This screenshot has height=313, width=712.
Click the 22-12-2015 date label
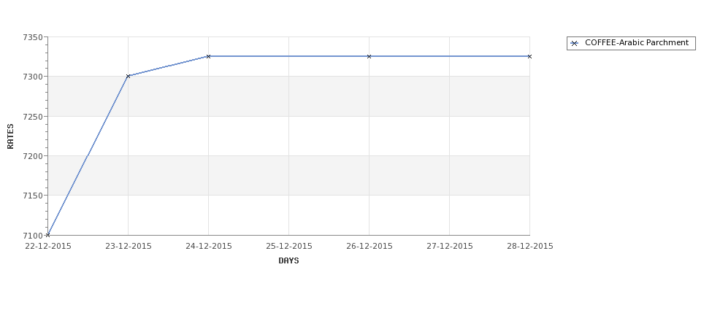click(47, 247)
